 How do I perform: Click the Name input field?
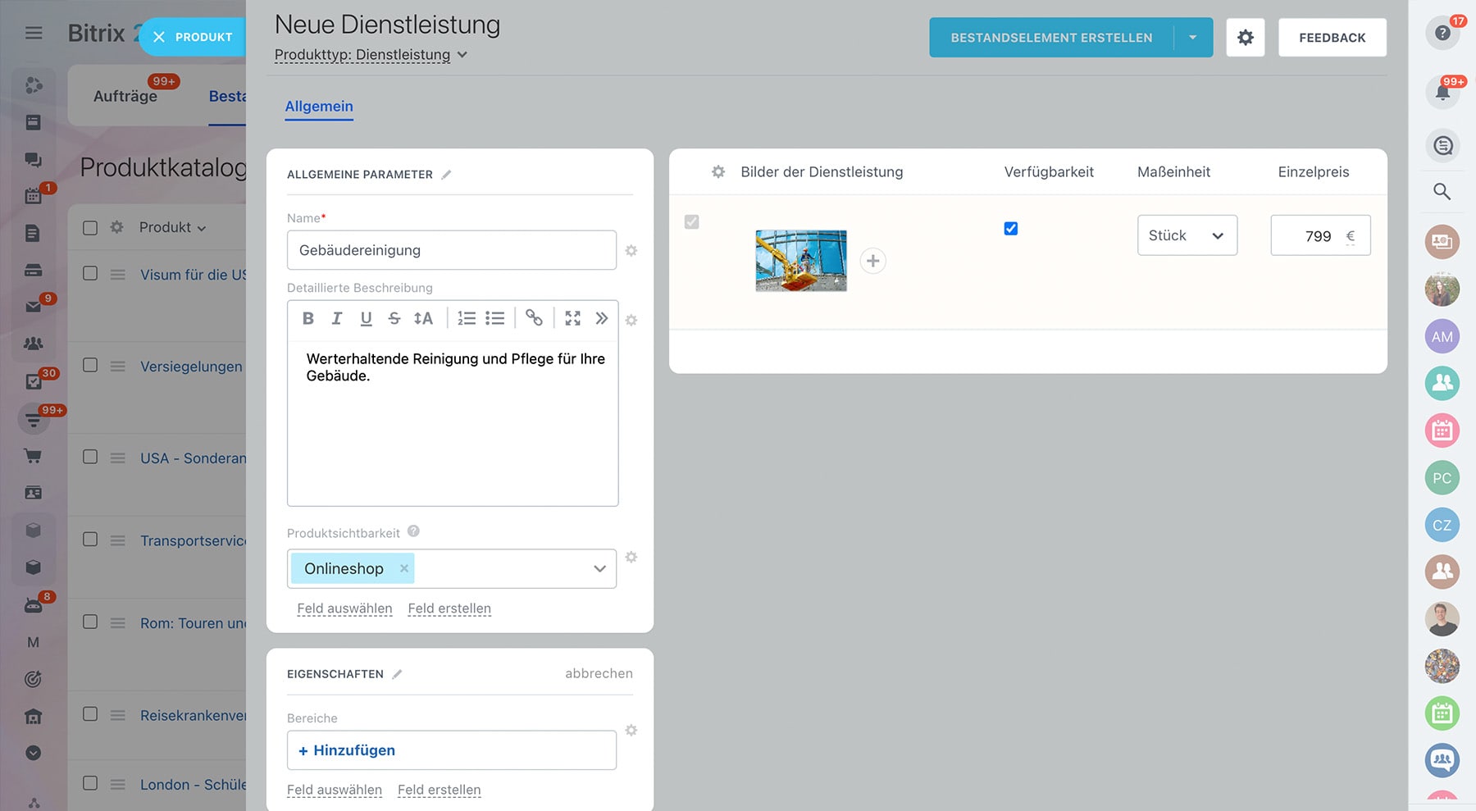451,251
